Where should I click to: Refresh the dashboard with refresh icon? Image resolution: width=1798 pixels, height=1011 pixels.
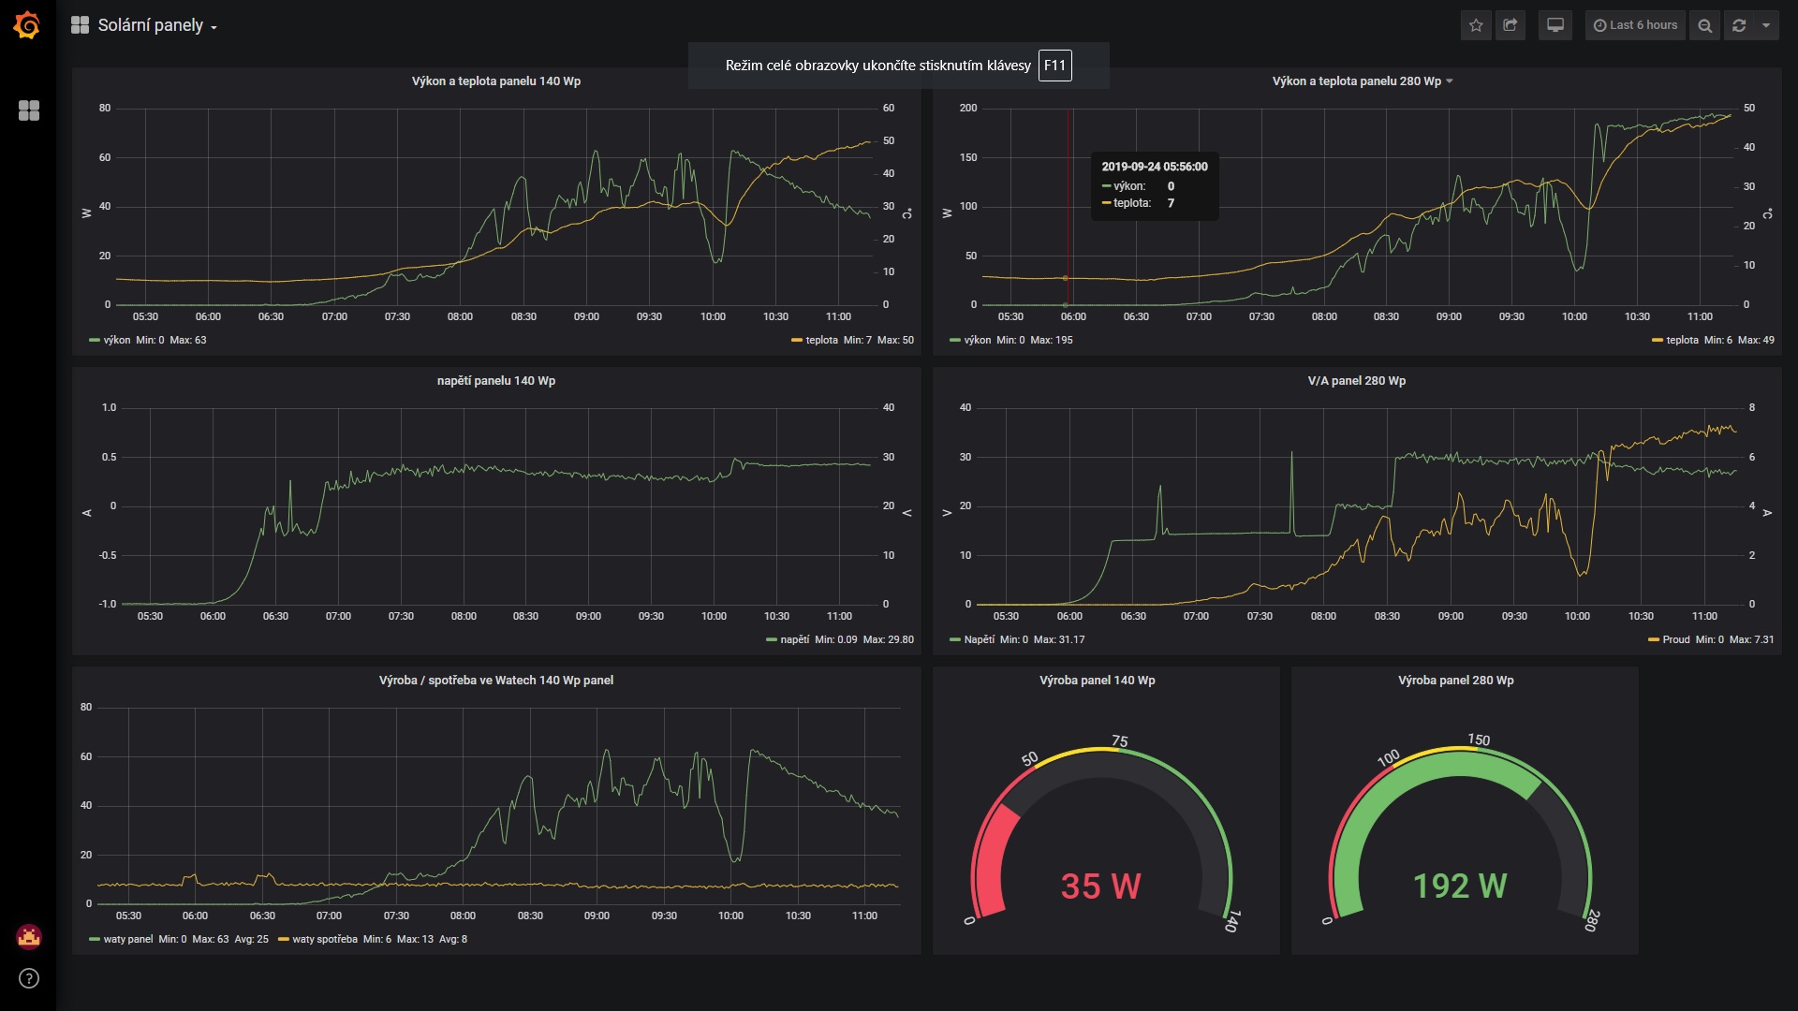pyautogui.click(x=1739, y=25)
